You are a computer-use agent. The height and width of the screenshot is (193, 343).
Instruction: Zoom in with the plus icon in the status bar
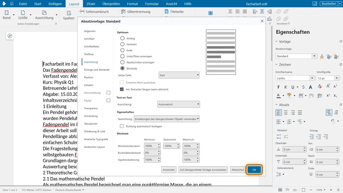pos(331,190)
